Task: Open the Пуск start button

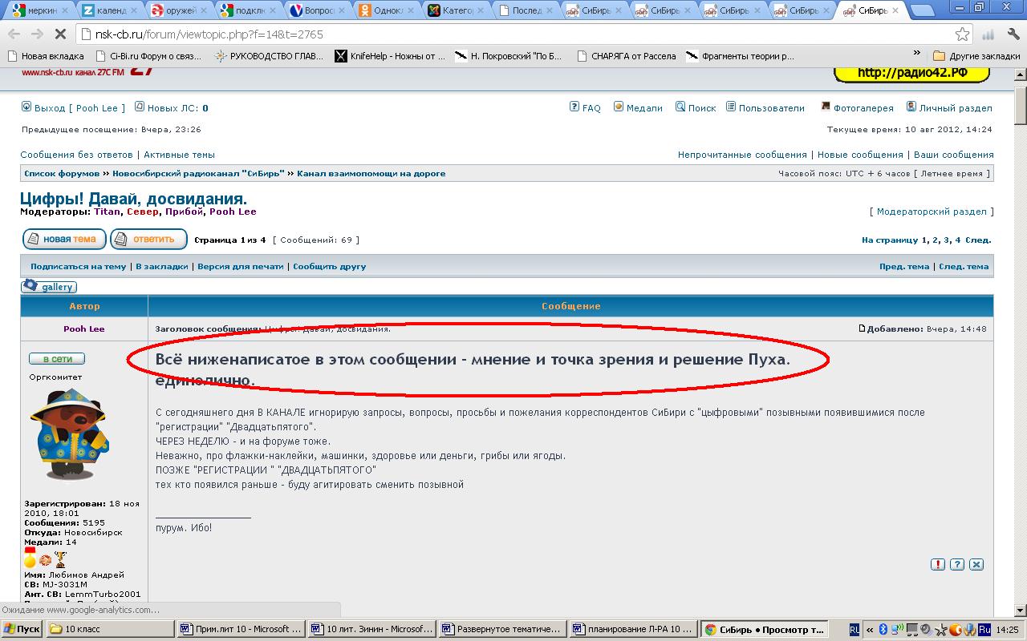Action: [22, 630]
